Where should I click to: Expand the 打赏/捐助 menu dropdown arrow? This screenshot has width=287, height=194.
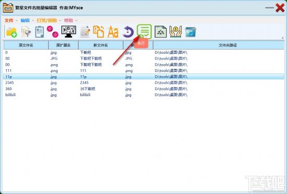(60, 20)
